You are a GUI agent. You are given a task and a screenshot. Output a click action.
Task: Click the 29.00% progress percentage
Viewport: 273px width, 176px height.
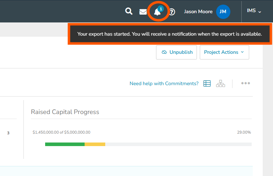pos(244,132)
